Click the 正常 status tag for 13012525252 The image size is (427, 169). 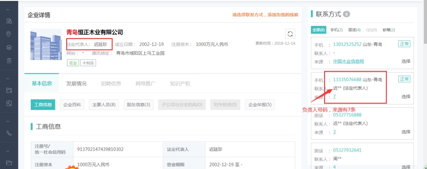404,44
